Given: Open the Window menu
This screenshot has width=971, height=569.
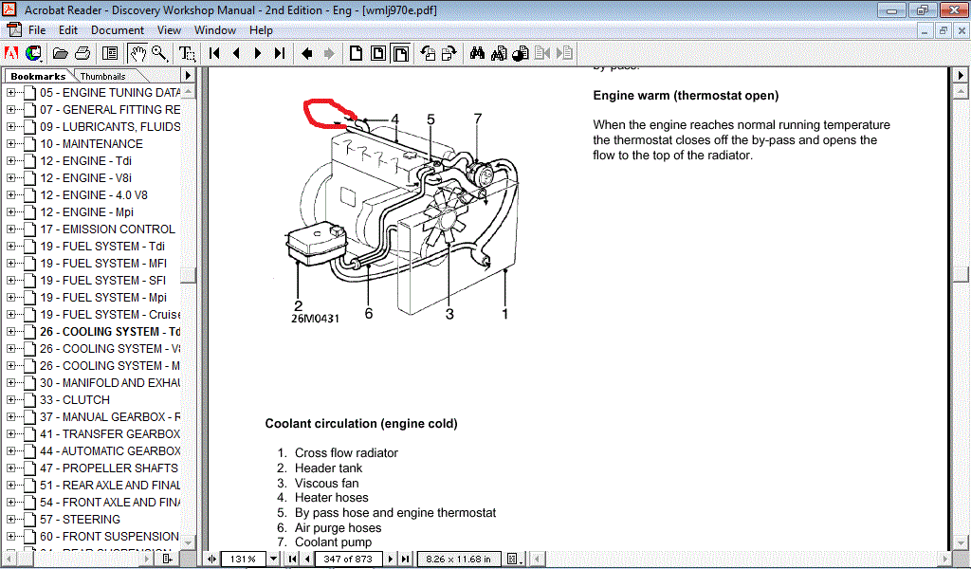Looking at the screenshot, I should [x=215, y=30].
